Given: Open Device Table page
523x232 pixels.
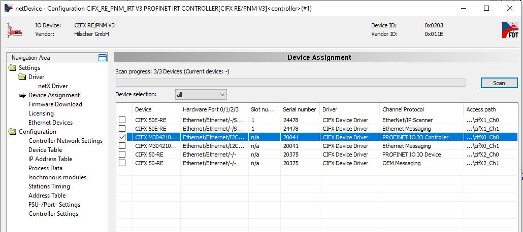Looking at the screenshot, I should [45, 150].
